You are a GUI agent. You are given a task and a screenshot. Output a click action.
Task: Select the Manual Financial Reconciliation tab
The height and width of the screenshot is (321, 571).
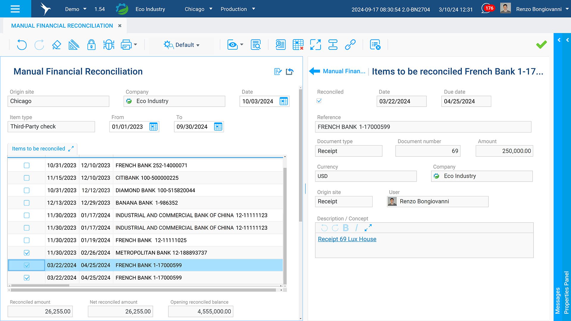[x=62, y=26]
